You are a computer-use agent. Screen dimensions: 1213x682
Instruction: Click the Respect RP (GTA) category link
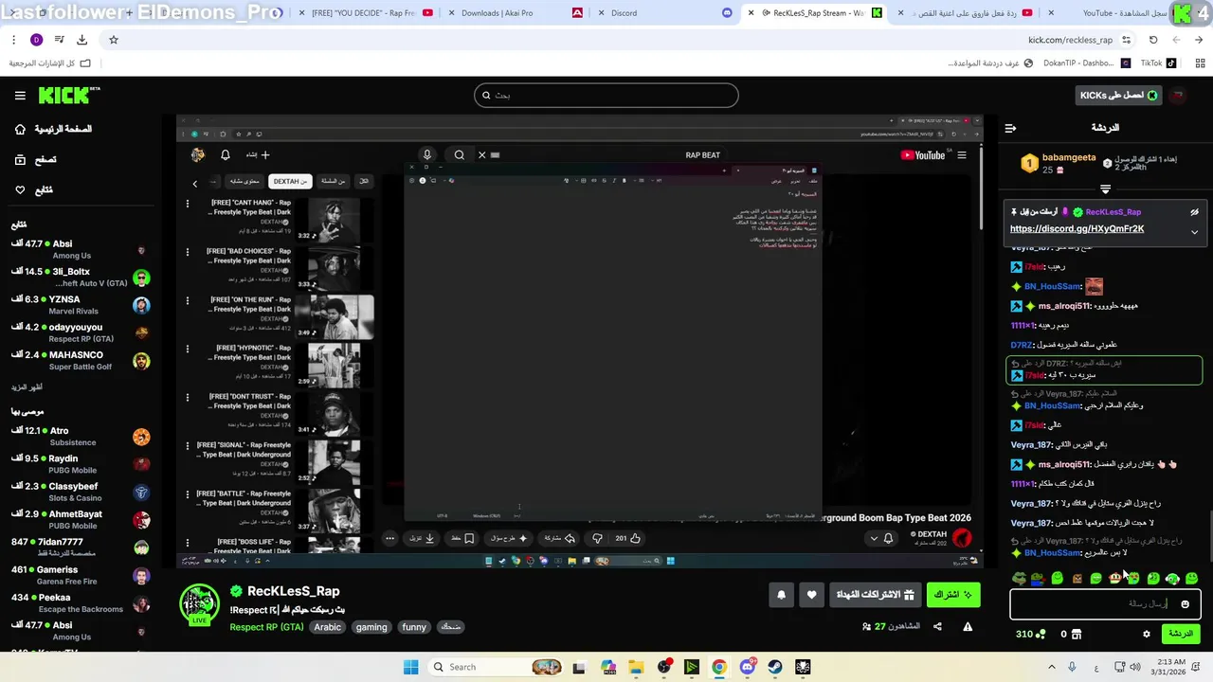[266, 627]
